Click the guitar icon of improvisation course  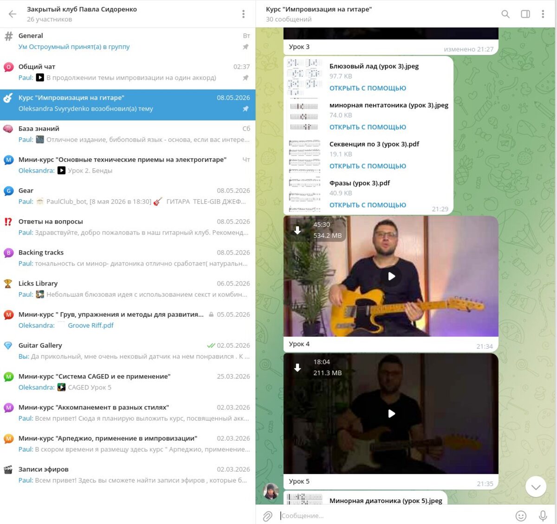tap(8, 98)
